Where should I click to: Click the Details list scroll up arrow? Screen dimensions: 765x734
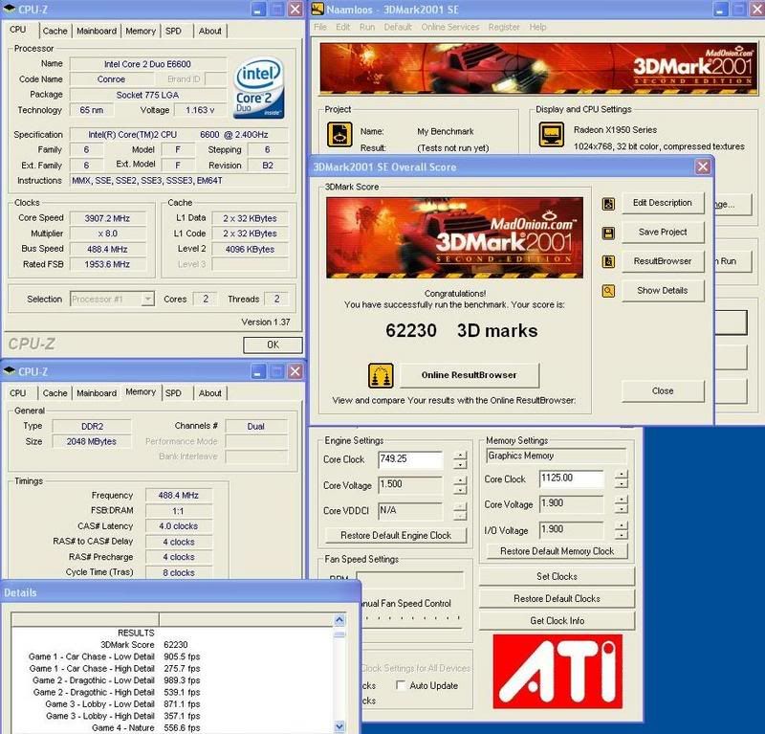coord(339,620)
